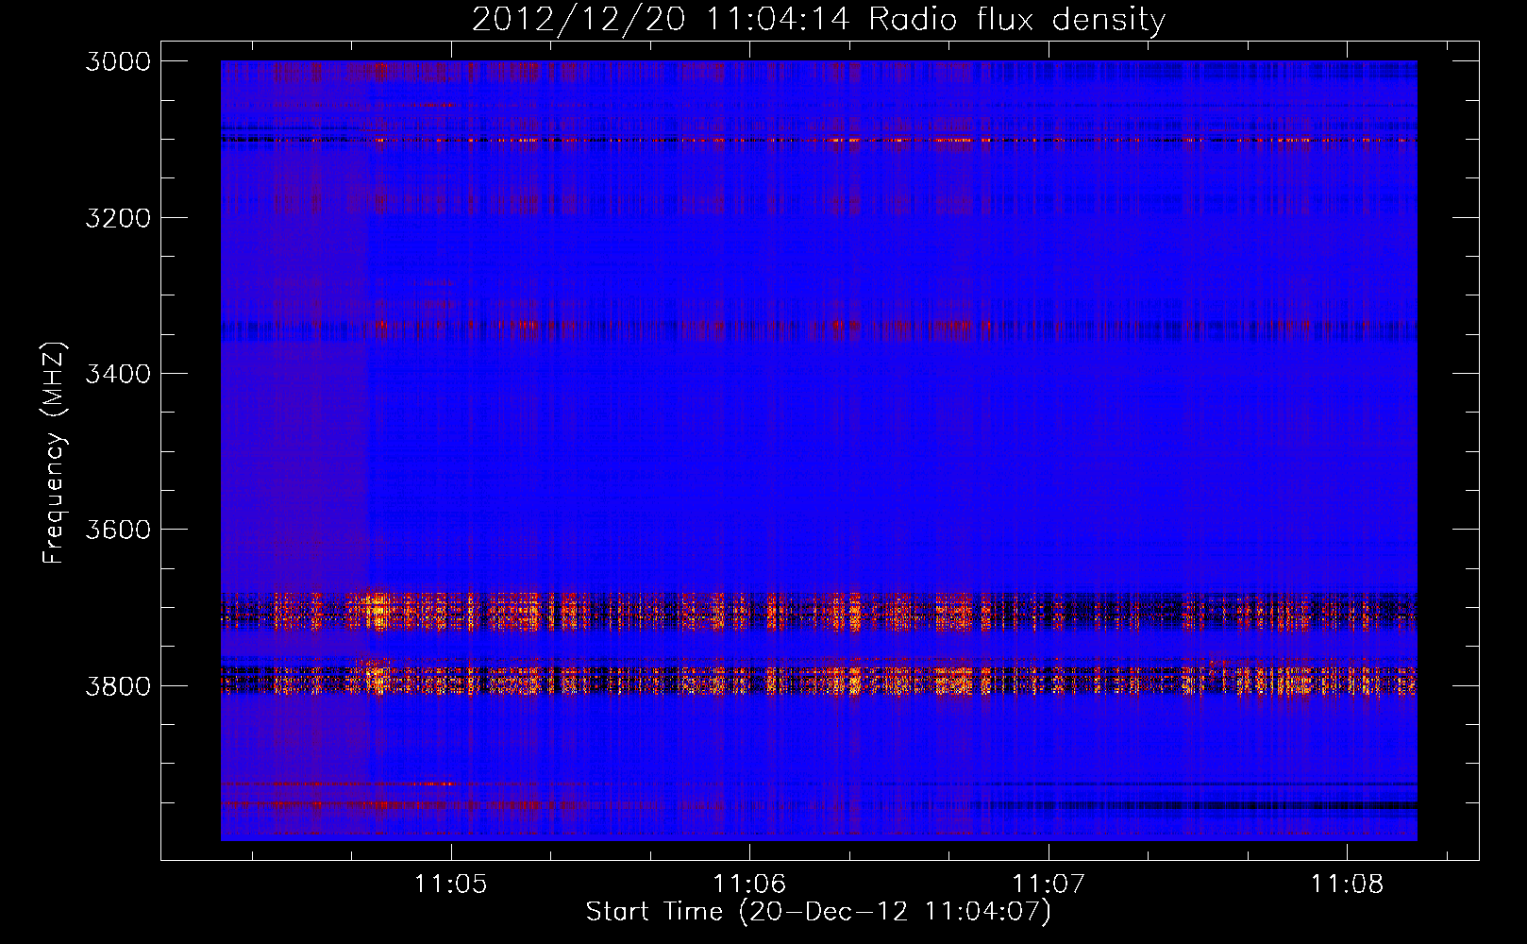Click the 3000 frequency tick label
The image size is (1527, 944).
(118, 61)
